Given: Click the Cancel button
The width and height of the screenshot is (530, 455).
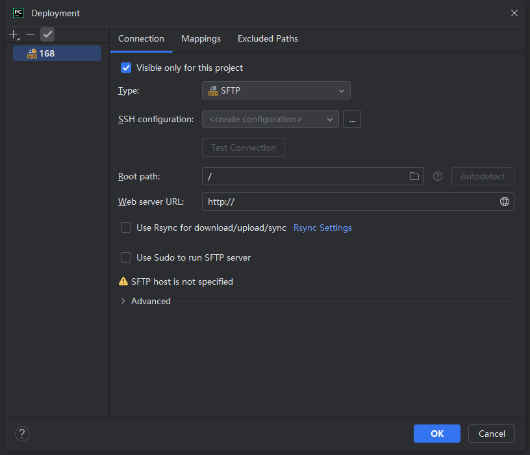Looking at the screenshot, I should [x=492, y=434].
